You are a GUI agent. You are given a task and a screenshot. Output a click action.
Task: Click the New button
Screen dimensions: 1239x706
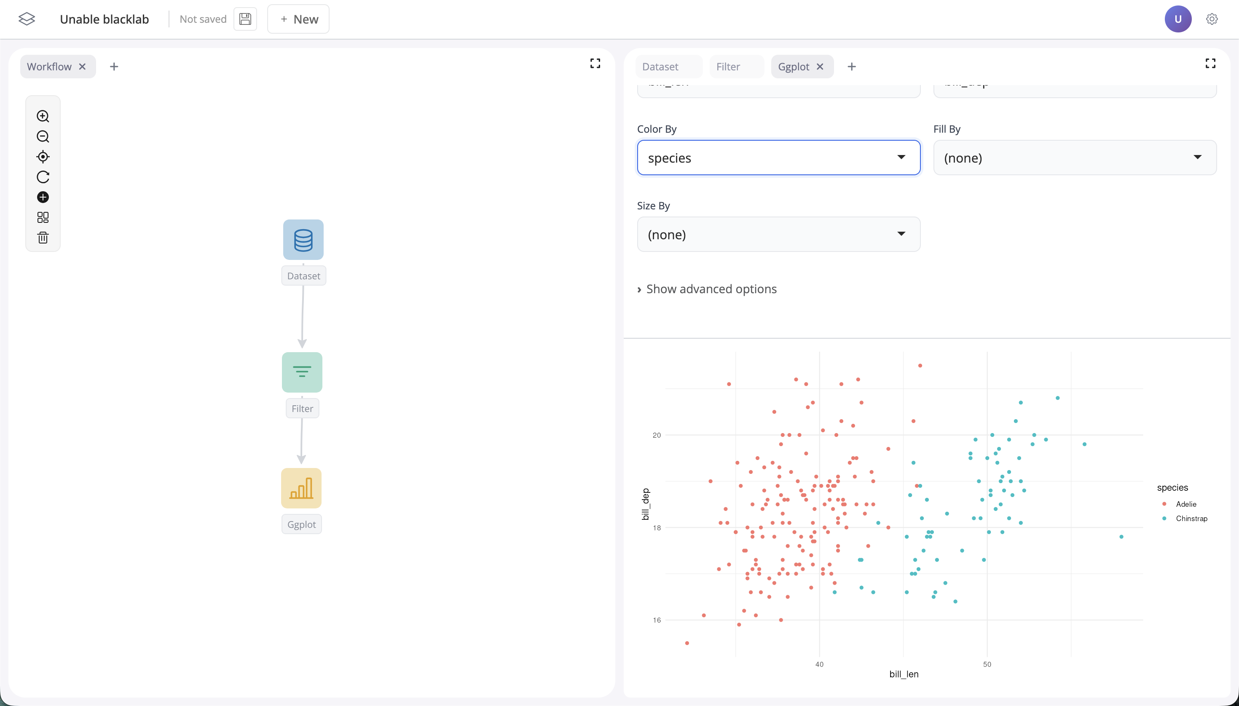tap(298, 19)
